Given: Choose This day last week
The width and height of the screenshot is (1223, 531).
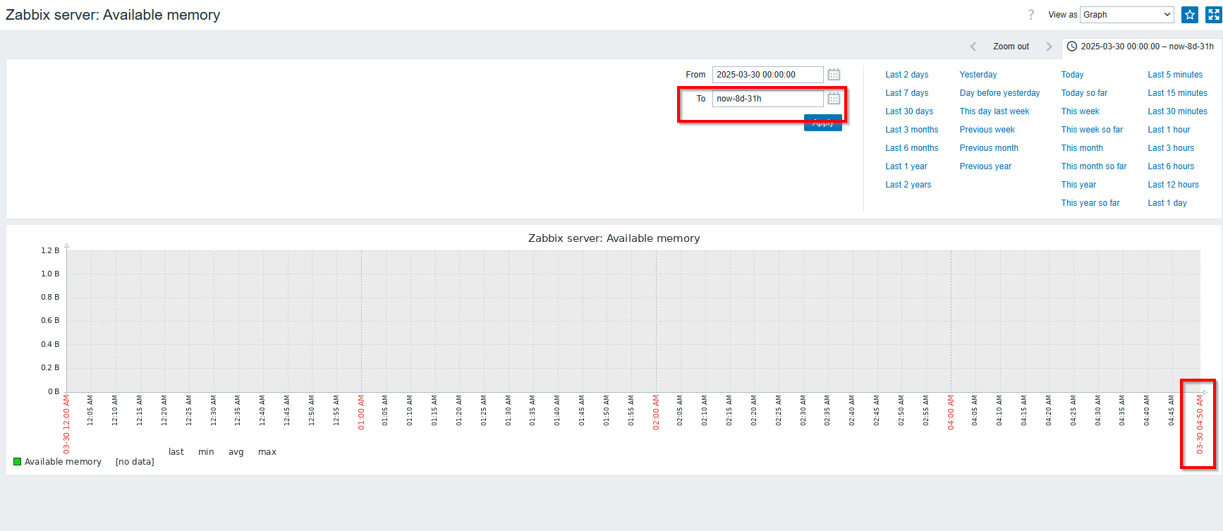Looking at the screenshot, I should pos(994,111).
